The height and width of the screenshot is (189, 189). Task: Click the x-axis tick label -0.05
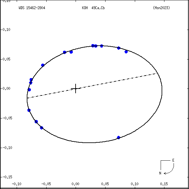(46, 184)
